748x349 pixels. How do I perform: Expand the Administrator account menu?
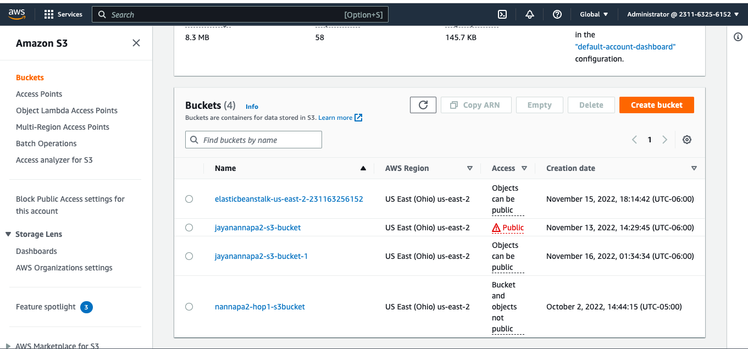tap(683, 14)
